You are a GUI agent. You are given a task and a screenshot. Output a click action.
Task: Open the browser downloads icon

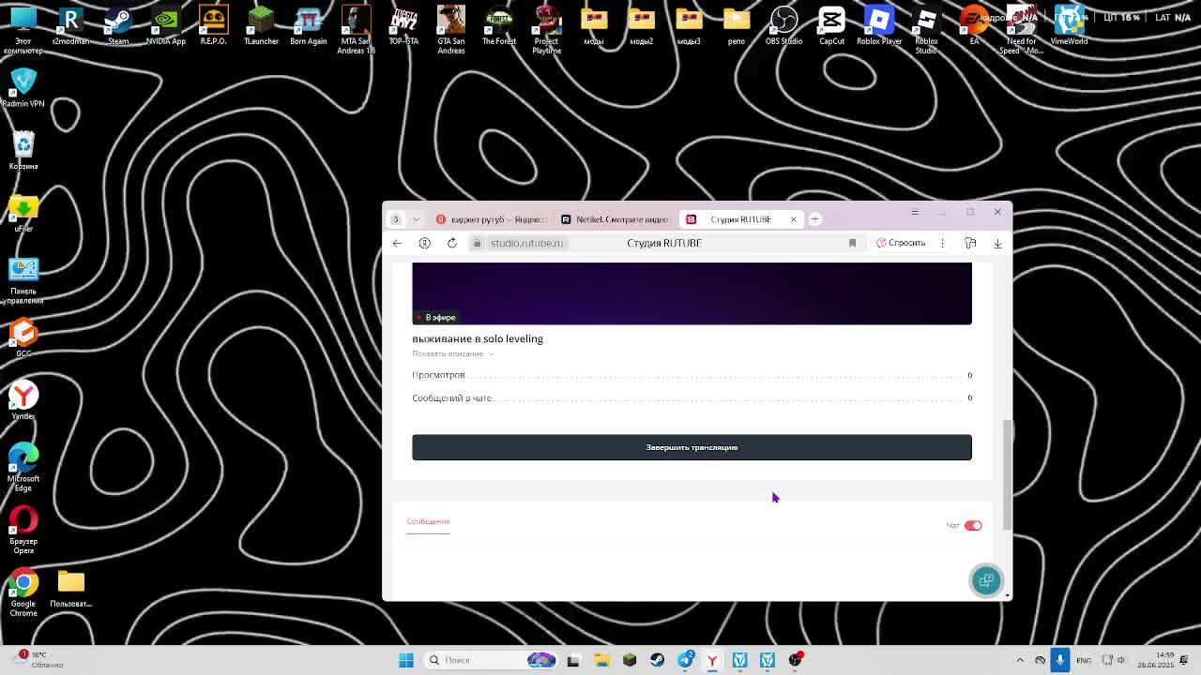coord(997,243)
